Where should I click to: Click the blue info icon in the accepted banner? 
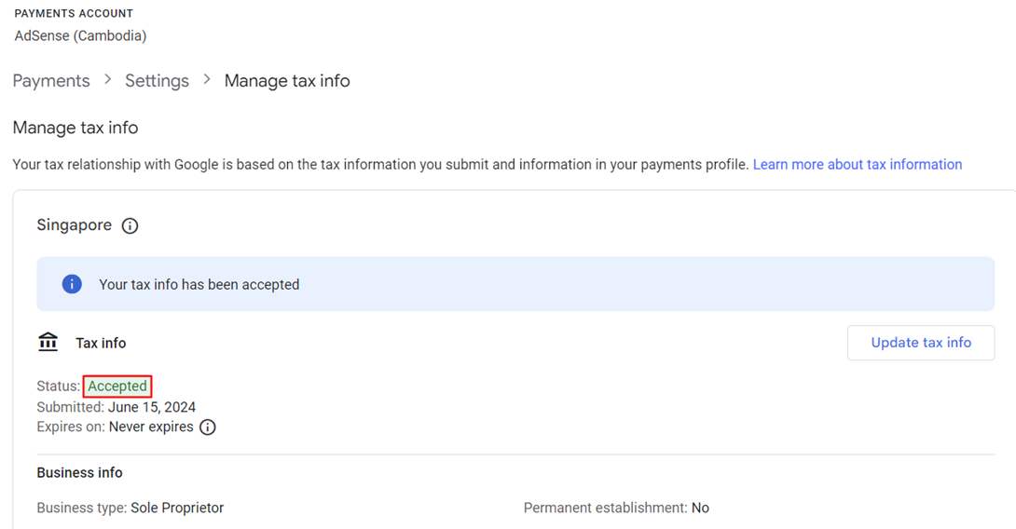pyautogui.click(x=72, y=284)
